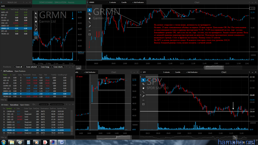Select SPY–US row in Watch List

(x=16, y=31)
